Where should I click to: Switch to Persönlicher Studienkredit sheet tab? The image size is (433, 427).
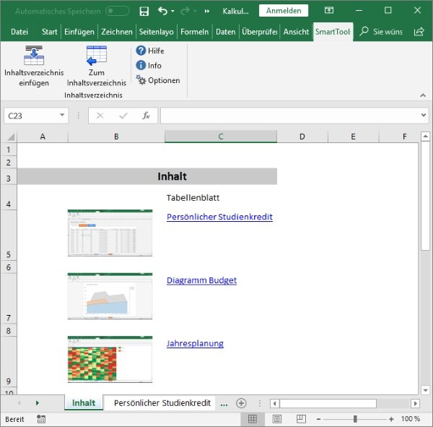(x=162, y=403)
